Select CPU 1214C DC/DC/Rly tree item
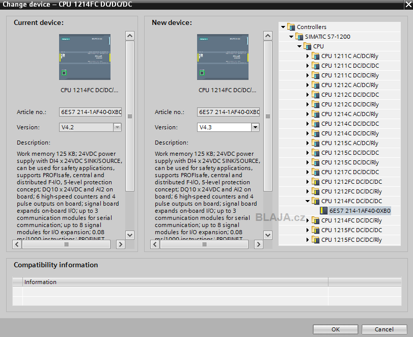Viewport: 413px width, 337px height. tap(350, 133)
